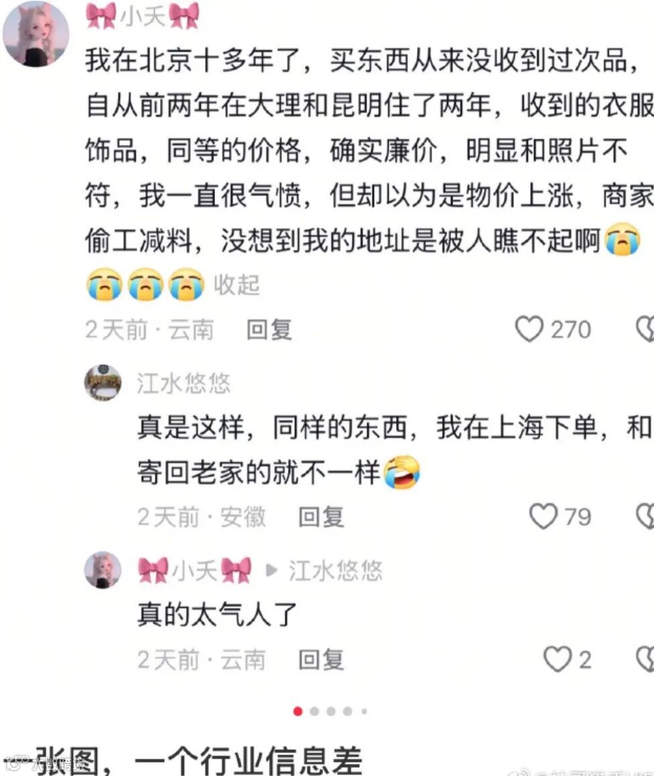Reply to the top comment from 云南

[269, 330]
